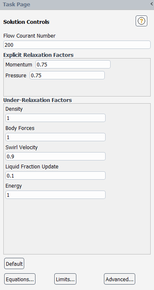This screenshot has height=290, width=154.
Task: Click the Solution Controls heading
Action: click(26, 22)
